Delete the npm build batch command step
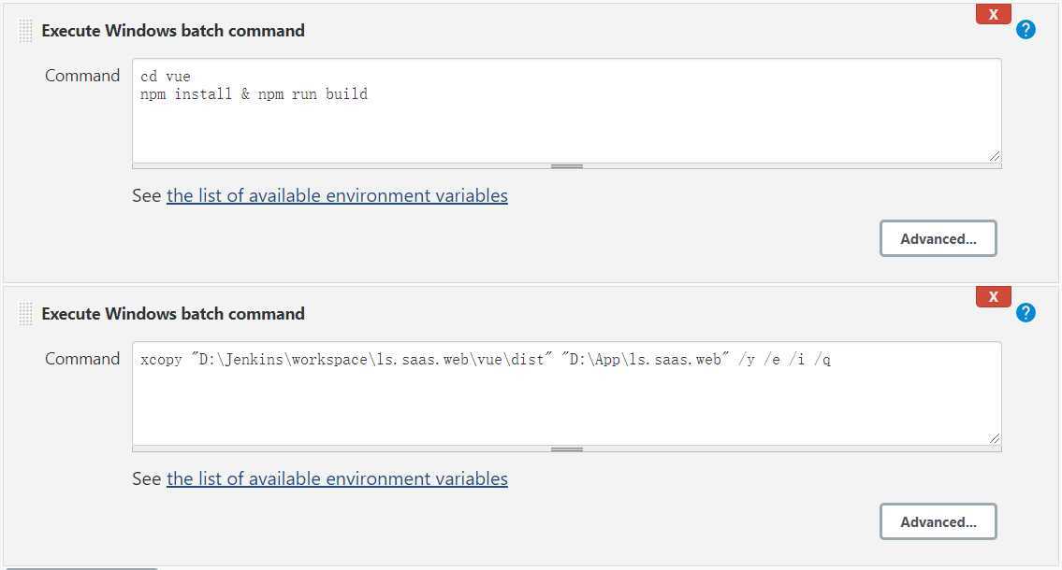Image resolution: width=1062 pixels, height=570 pixels. 993,14
